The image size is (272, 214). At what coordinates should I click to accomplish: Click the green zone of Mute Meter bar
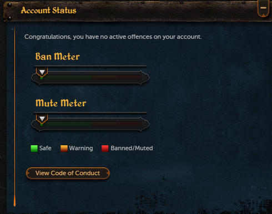pos(66,124)
